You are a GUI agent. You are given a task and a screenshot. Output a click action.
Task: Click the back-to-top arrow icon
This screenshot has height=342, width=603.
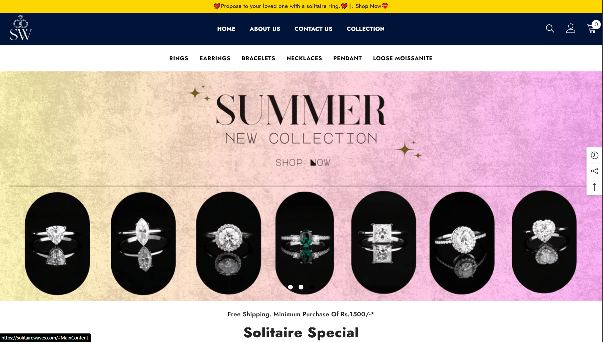click(594, 187)
